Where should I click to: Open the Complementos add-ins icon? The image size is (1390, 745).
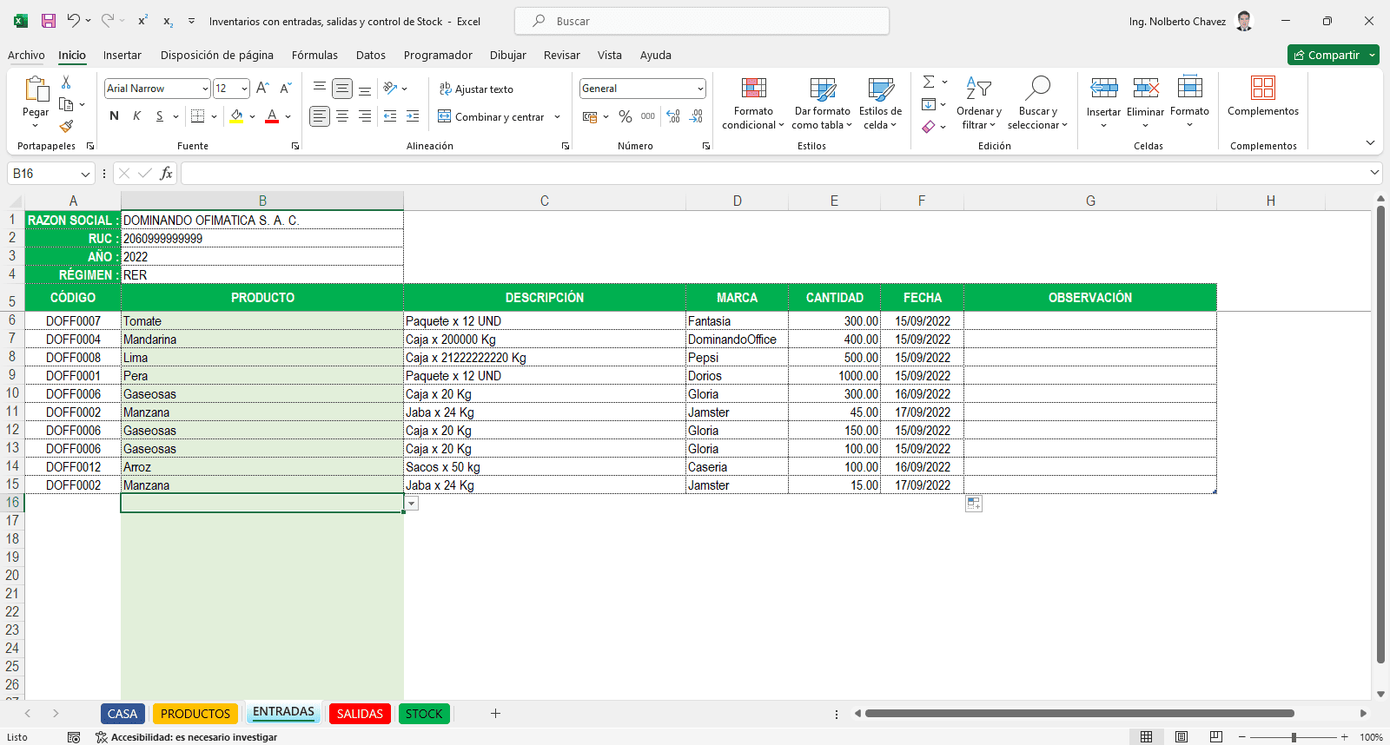pyautogui.click(x=1263, y=88)
